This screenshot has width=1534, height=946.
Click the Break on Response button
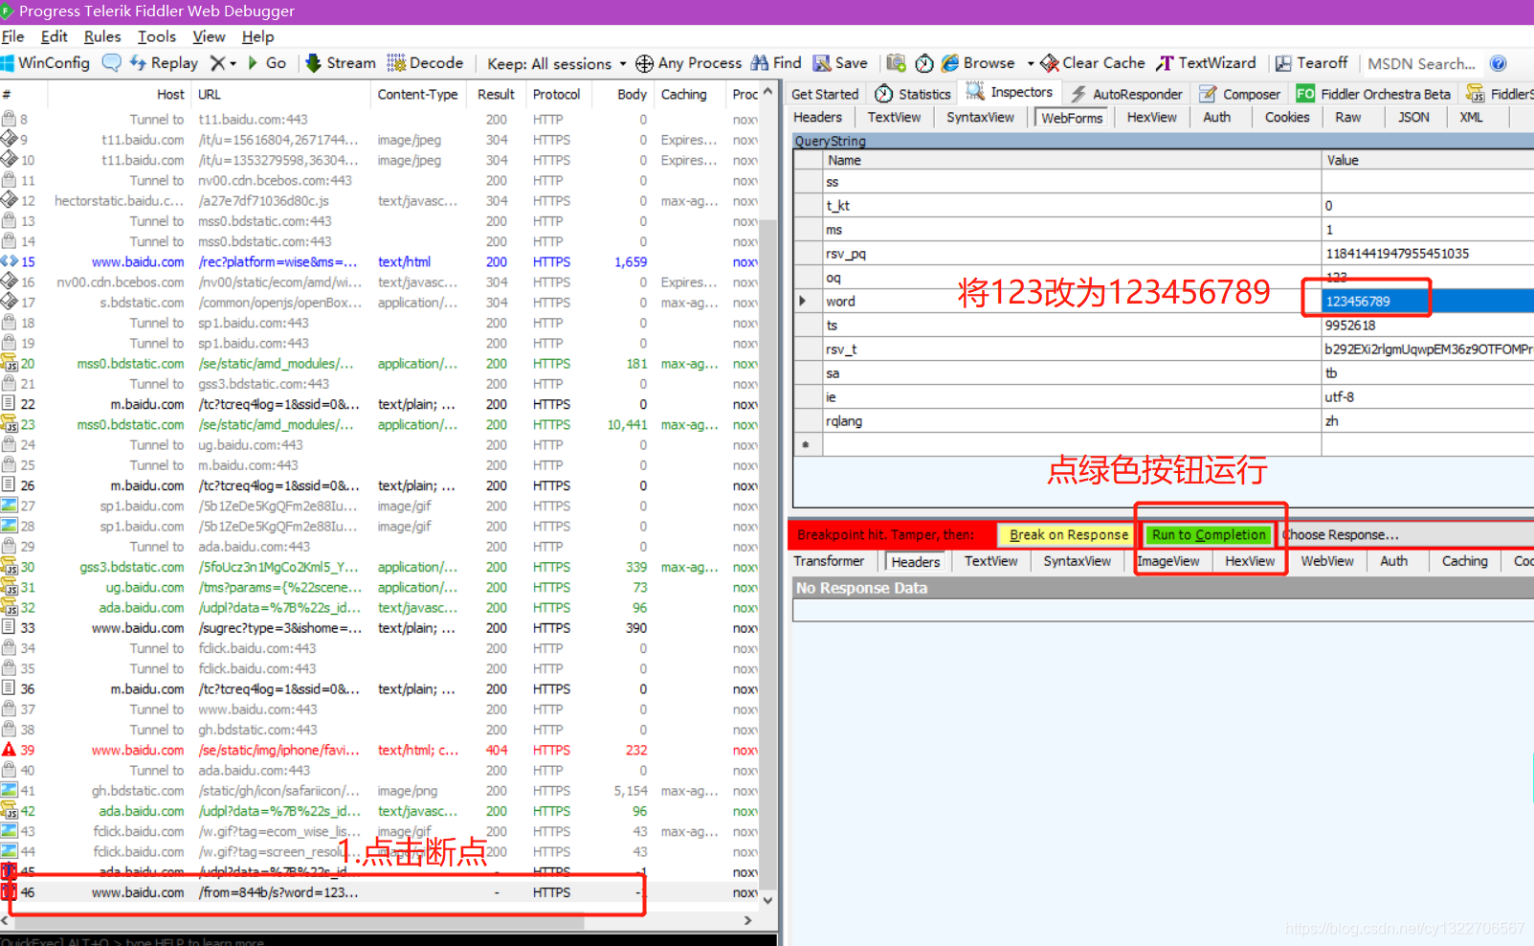click(x=1068, y=534)
